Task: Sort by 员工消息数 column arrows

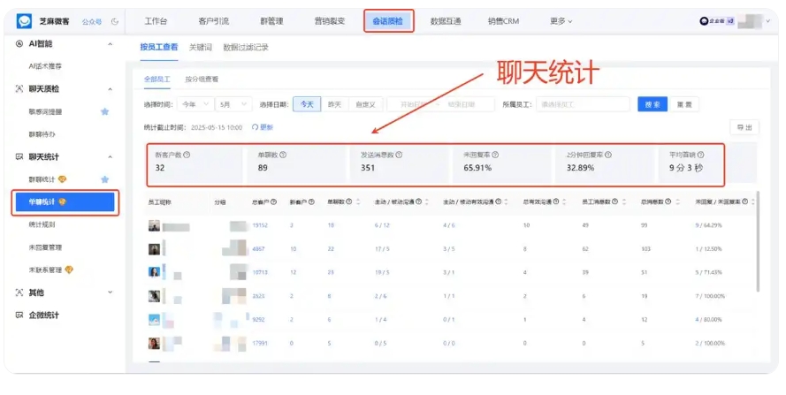Action: tap(624, 201)
